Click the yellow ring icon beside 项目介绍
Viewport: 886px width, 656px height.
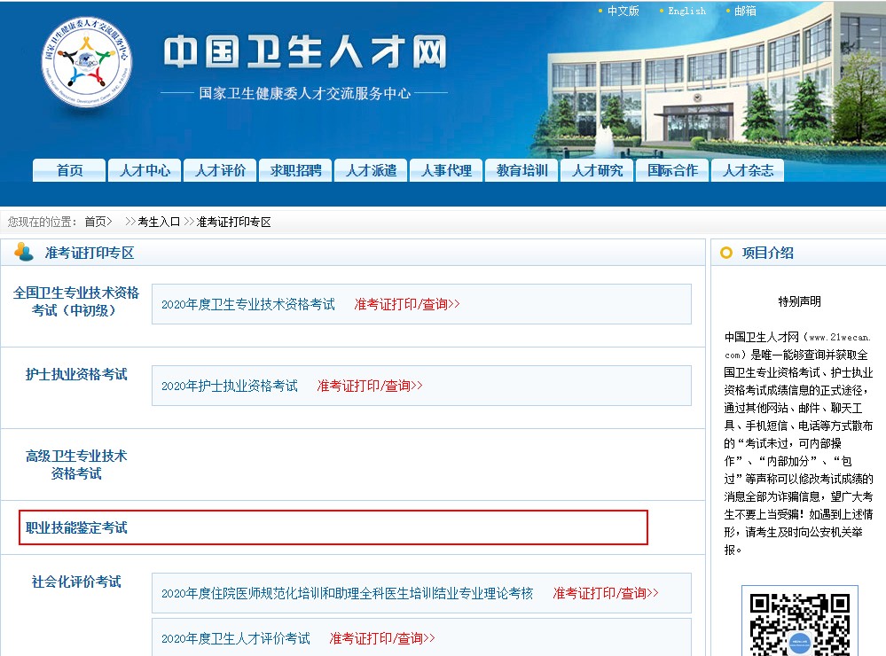[726, 254]
